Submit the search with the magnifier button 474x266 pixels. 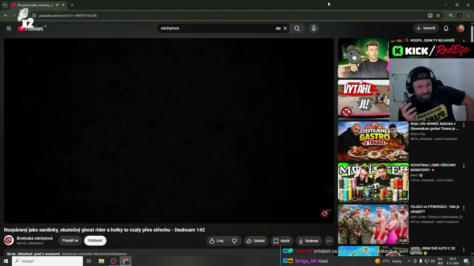[297, 28]
